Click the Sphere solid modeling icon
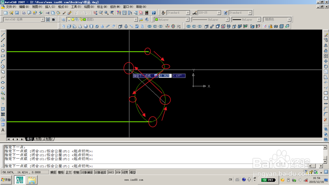 tap(86, 26)
